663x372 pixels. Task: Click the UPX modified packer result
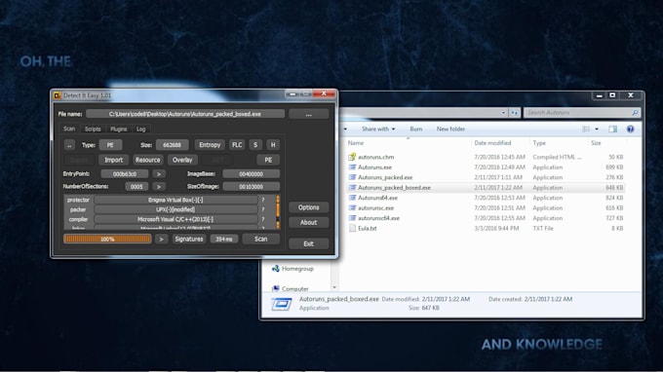(175, 209)
